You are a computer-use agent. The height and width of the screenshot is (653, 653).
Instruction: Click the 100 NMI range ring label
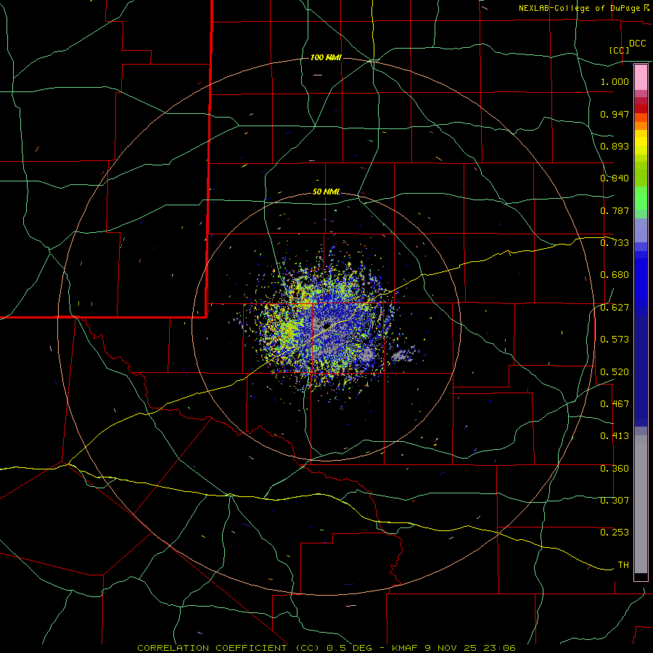point(326,57)
